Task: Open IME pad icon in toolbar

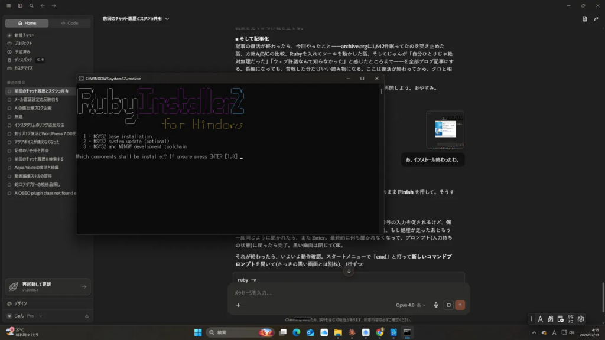Action: 551,319
